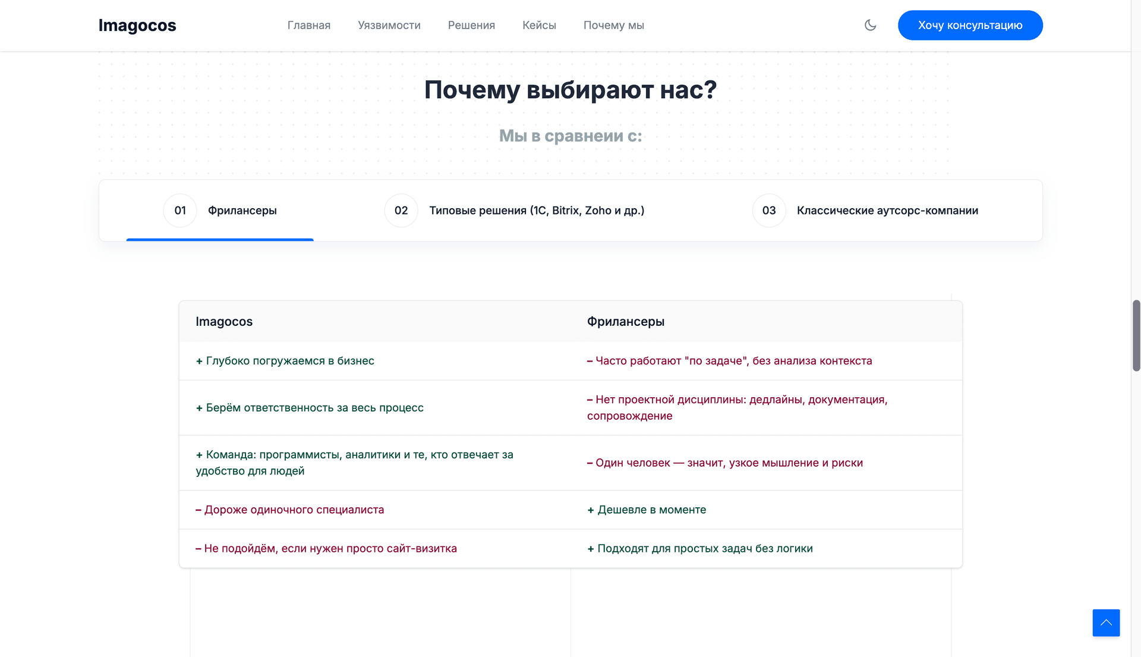1141x657 pixels.
Task: Go to Уязвимости section
Action: coord(389,25)
